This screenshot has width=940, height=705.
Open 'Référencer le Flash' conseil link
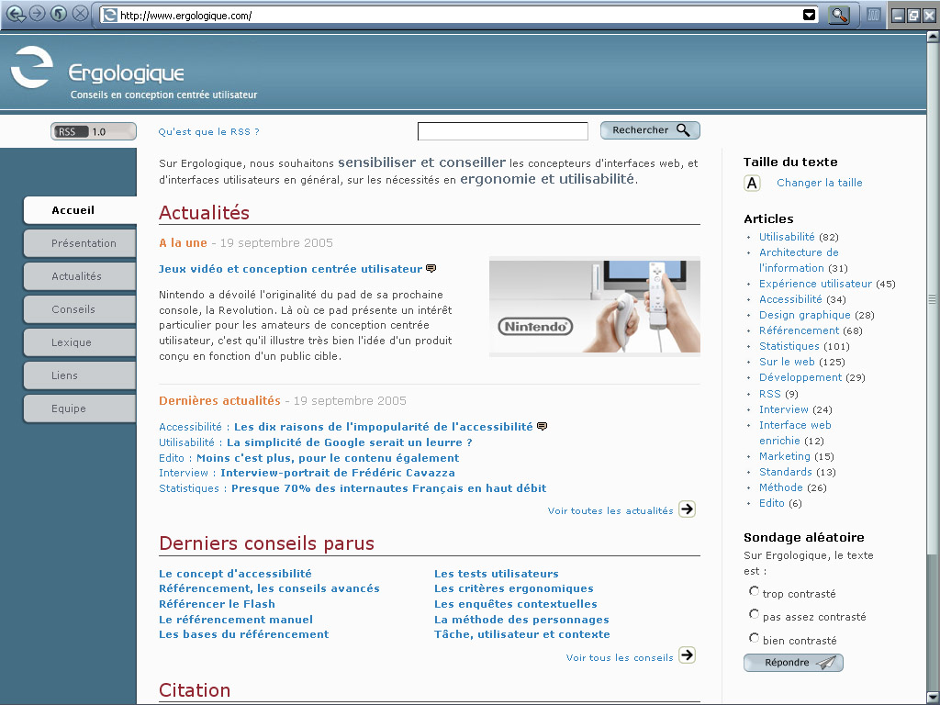tap(217, 604)
